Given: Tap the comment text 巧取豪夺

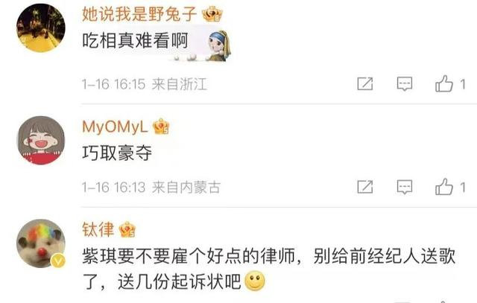Looking at the screenshot, I should coord(117,153).
